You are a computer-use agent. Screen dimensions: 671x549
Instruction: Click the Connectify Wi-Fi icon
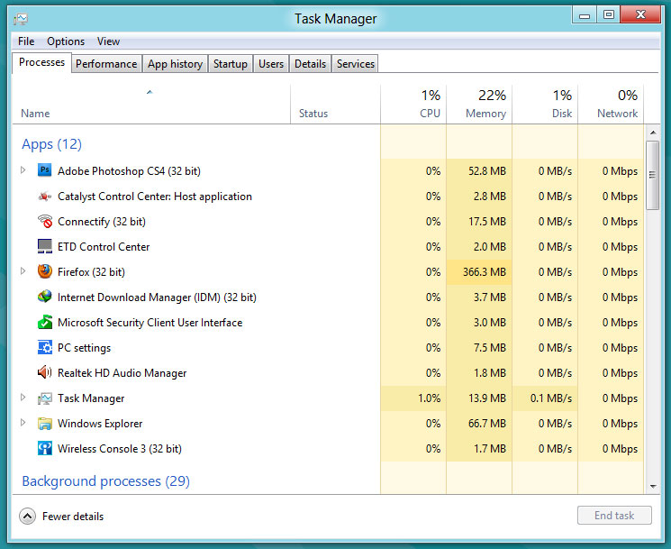click(45, 221)
